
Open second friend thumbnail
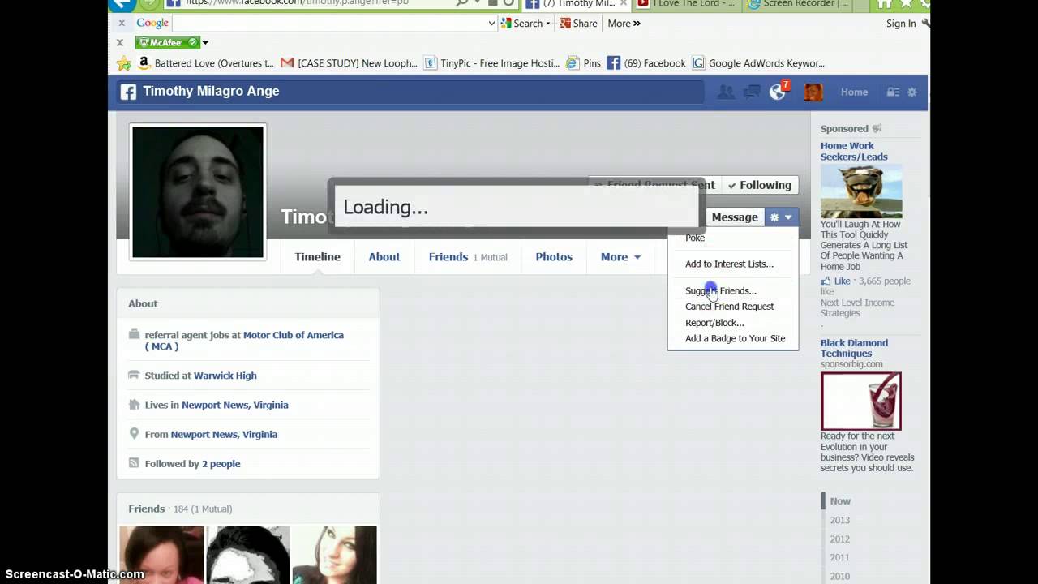248,555
